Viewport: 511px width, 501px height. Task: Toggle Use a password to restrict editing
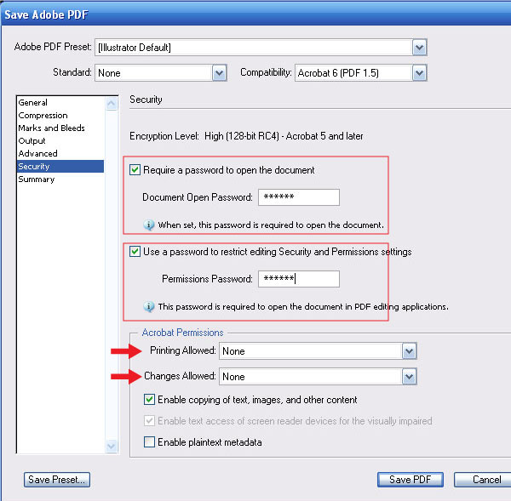click(135, 252)
